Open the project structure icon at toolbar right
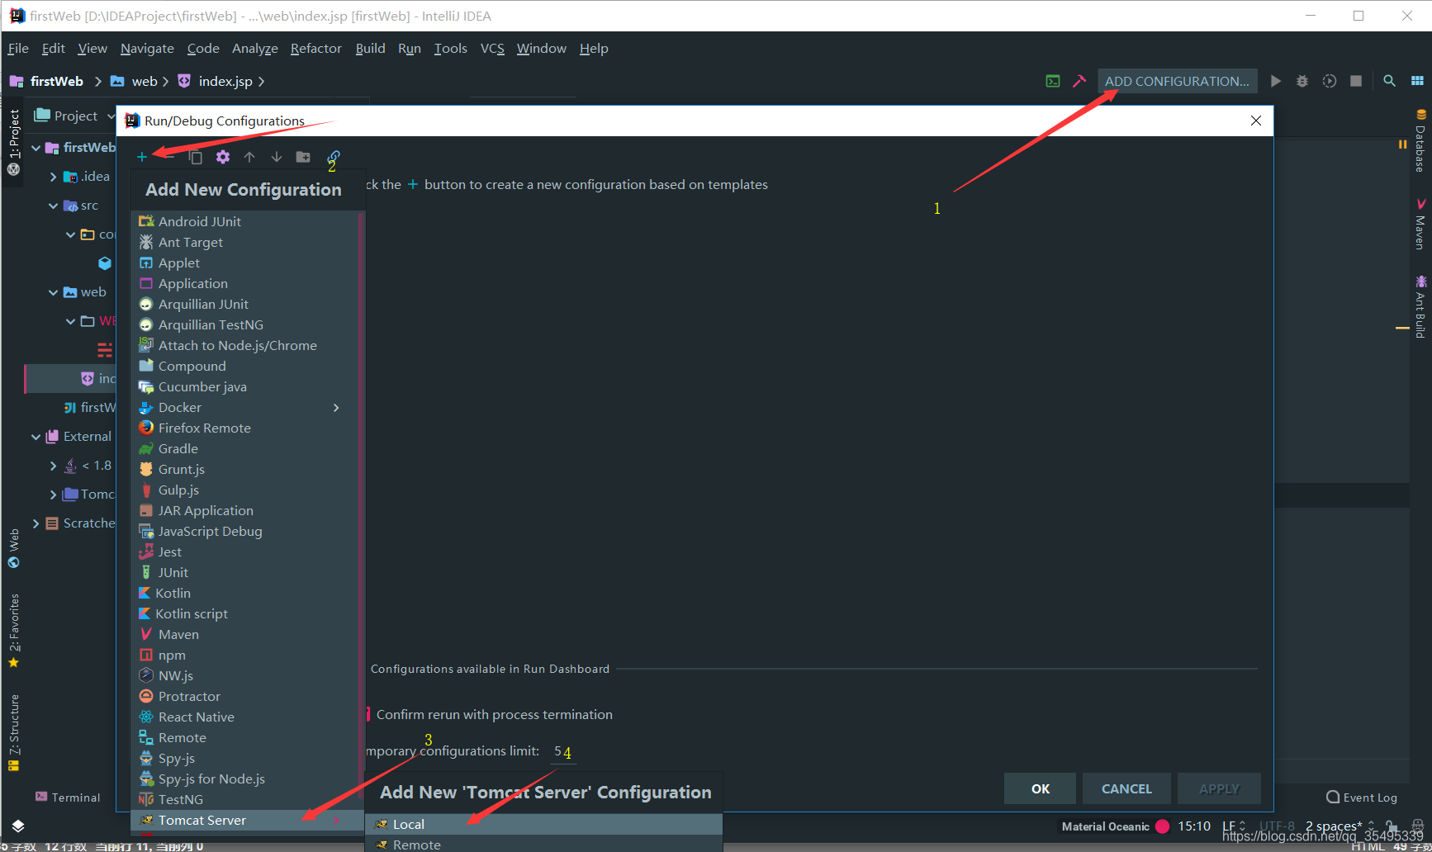Viewport: 1432px width, 852px height. click(1417, 81)
